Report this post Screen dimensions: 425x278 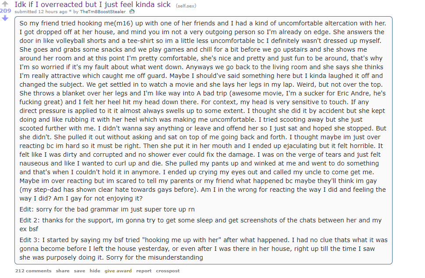pos(144,271)
